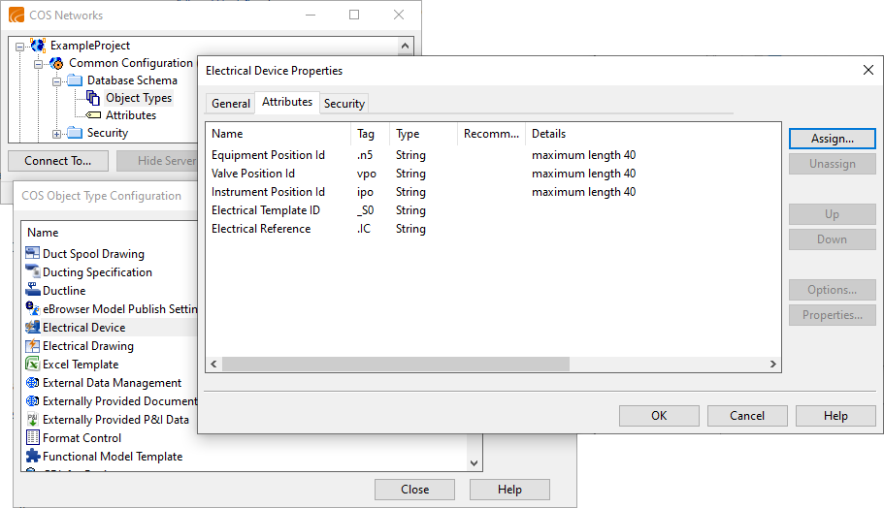
Task: Collapse the ExampleProject tree node
Action: pos(20,46)
